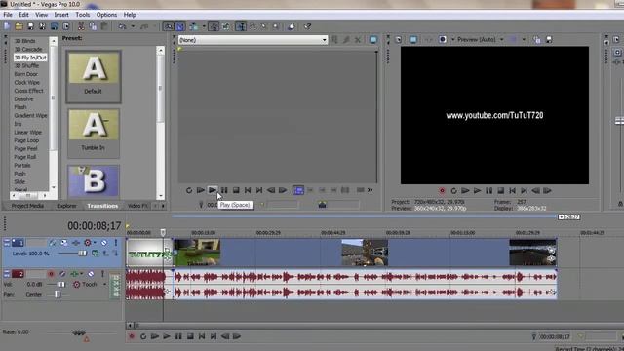Switch to the Project Media tab
This screenshot has width=624, height=351.
tap(27, 206)
